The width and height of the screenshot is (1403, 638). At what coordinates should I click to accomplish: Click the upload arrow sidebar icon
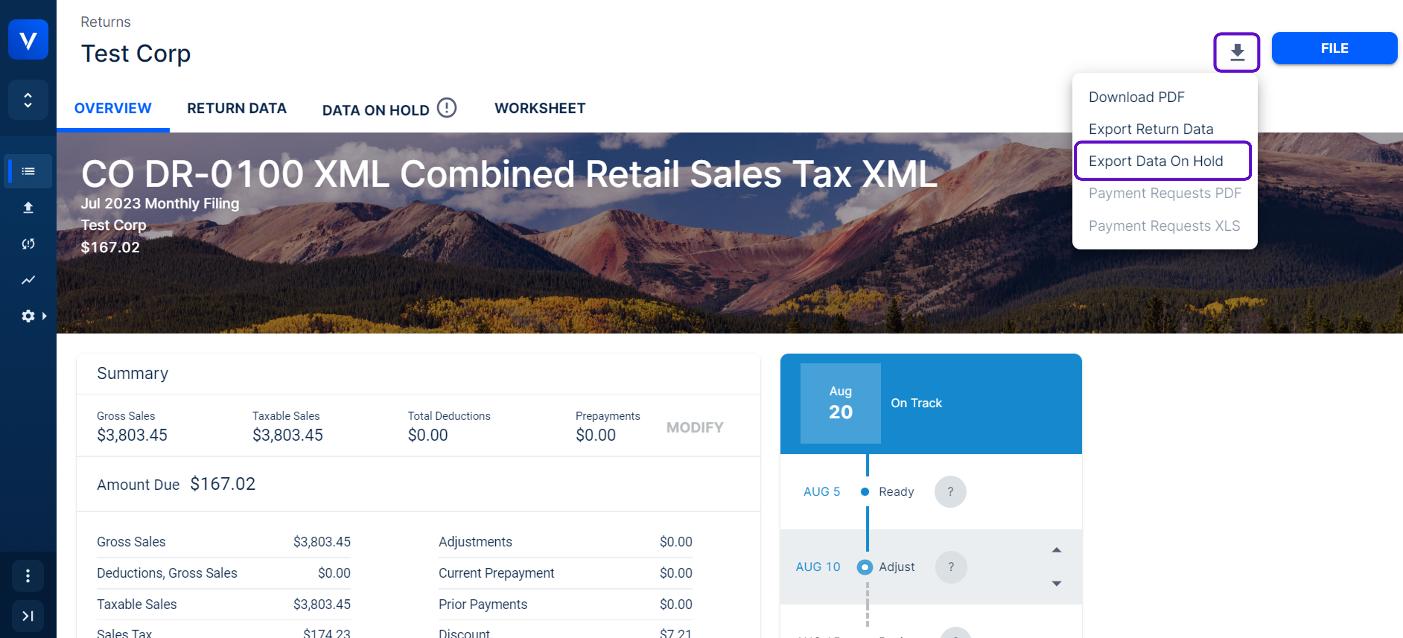pos(28,207)
